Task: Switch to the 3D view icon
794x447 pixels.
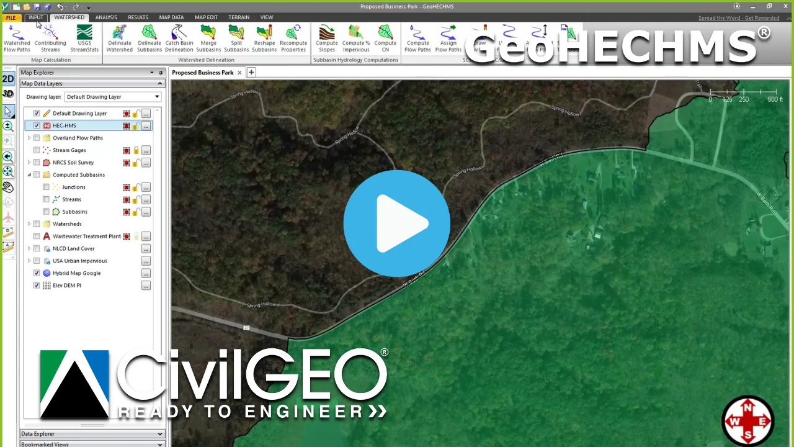Action: click(x=8, y=93)
